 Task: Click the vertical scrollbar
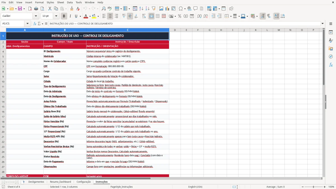324,102
